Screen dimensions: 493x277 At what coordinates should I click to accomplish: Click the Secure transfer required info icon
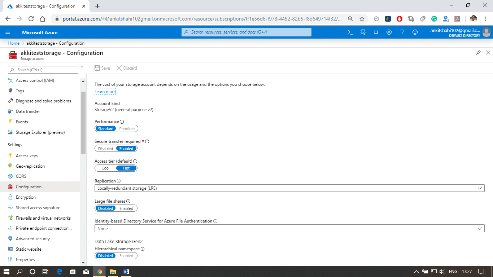(x=147, y=141)
